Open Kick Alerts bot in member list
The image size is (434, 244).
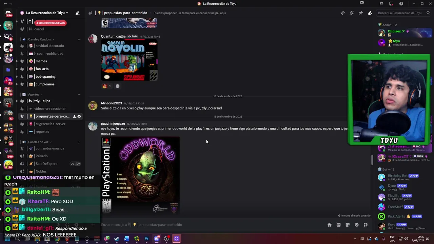click(x=405, y=216)
